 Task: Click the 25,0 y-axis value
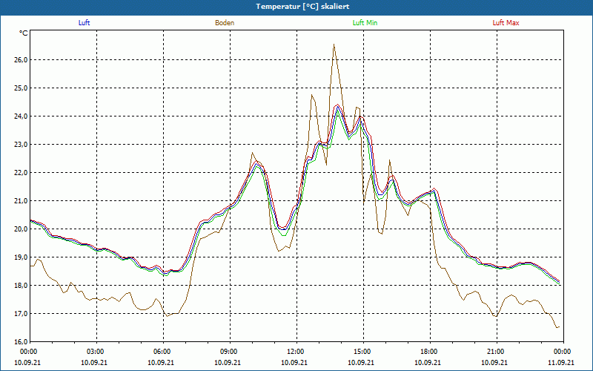click(21, 88)
